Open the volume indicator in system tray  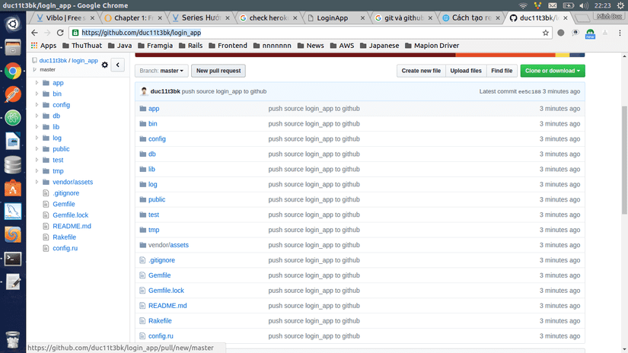[x=584, y=5]
